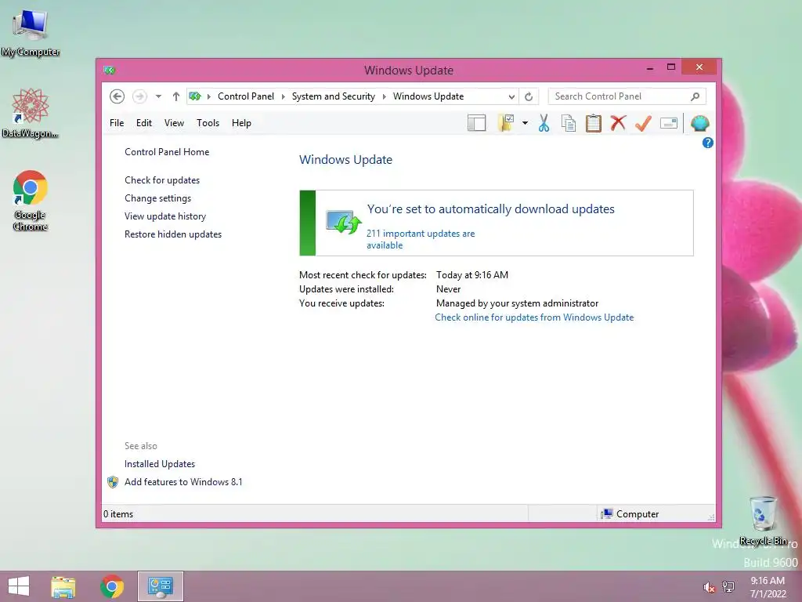This screenshot has height=602, width=802.
Task: Select the DataWagon desktop shortcut
Action: click(x=31, y=114)
